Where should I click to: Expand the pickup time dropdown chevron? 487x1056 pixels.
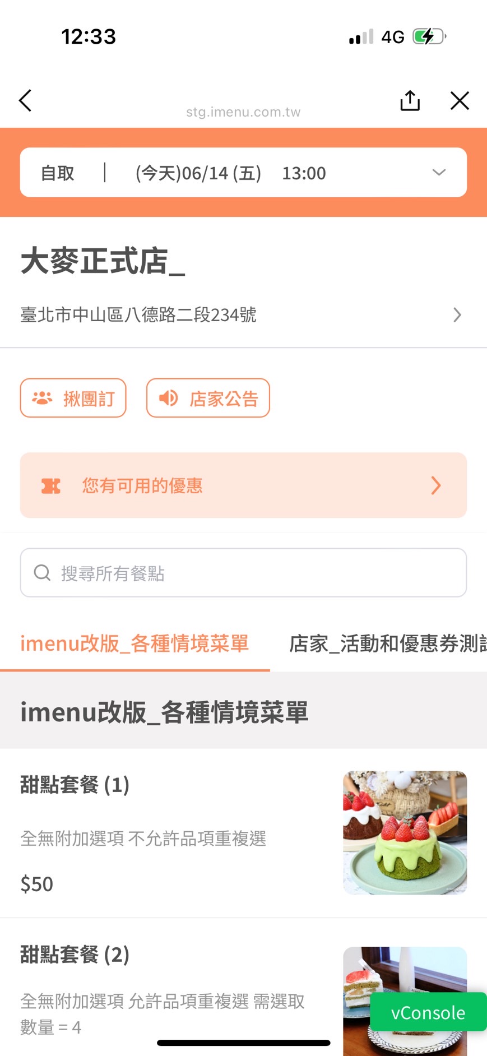439,173
